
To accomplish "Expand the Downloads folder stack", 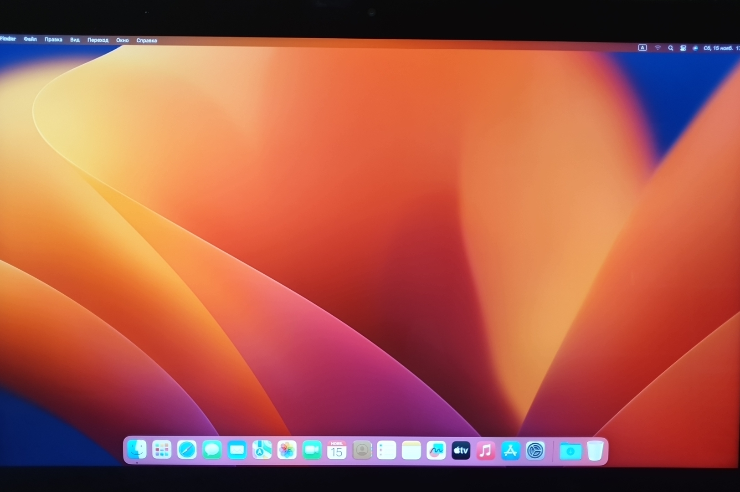I will pos(570,451).
